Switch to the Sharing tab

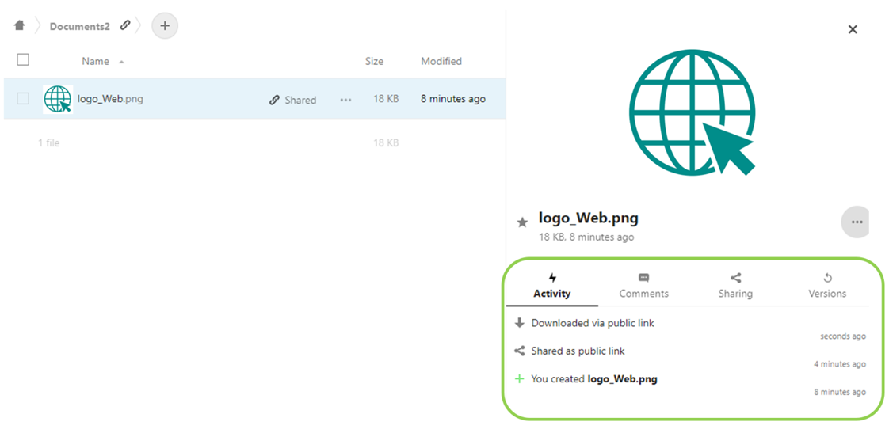click(735, 286)
